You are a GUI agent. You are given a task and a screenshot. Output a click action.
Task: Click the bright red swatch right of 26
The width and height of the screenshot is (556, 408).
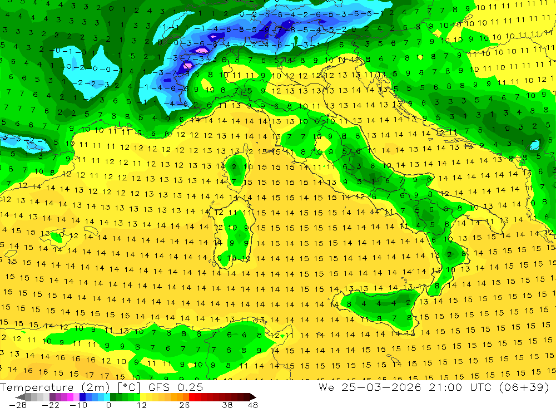(192, 397)
